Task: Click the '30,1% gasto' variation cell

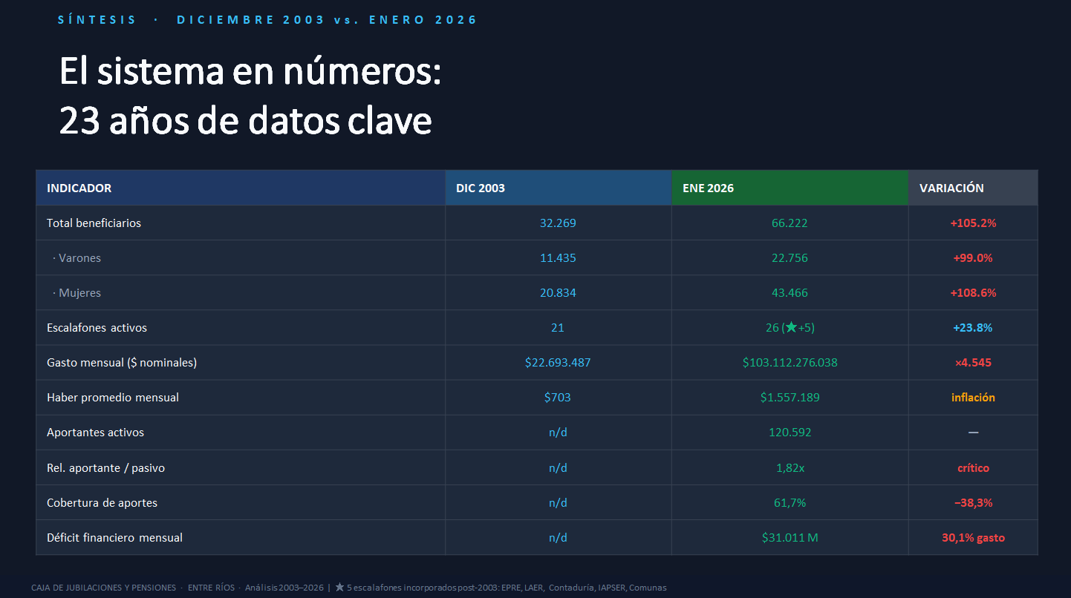Action: [972, 538]
